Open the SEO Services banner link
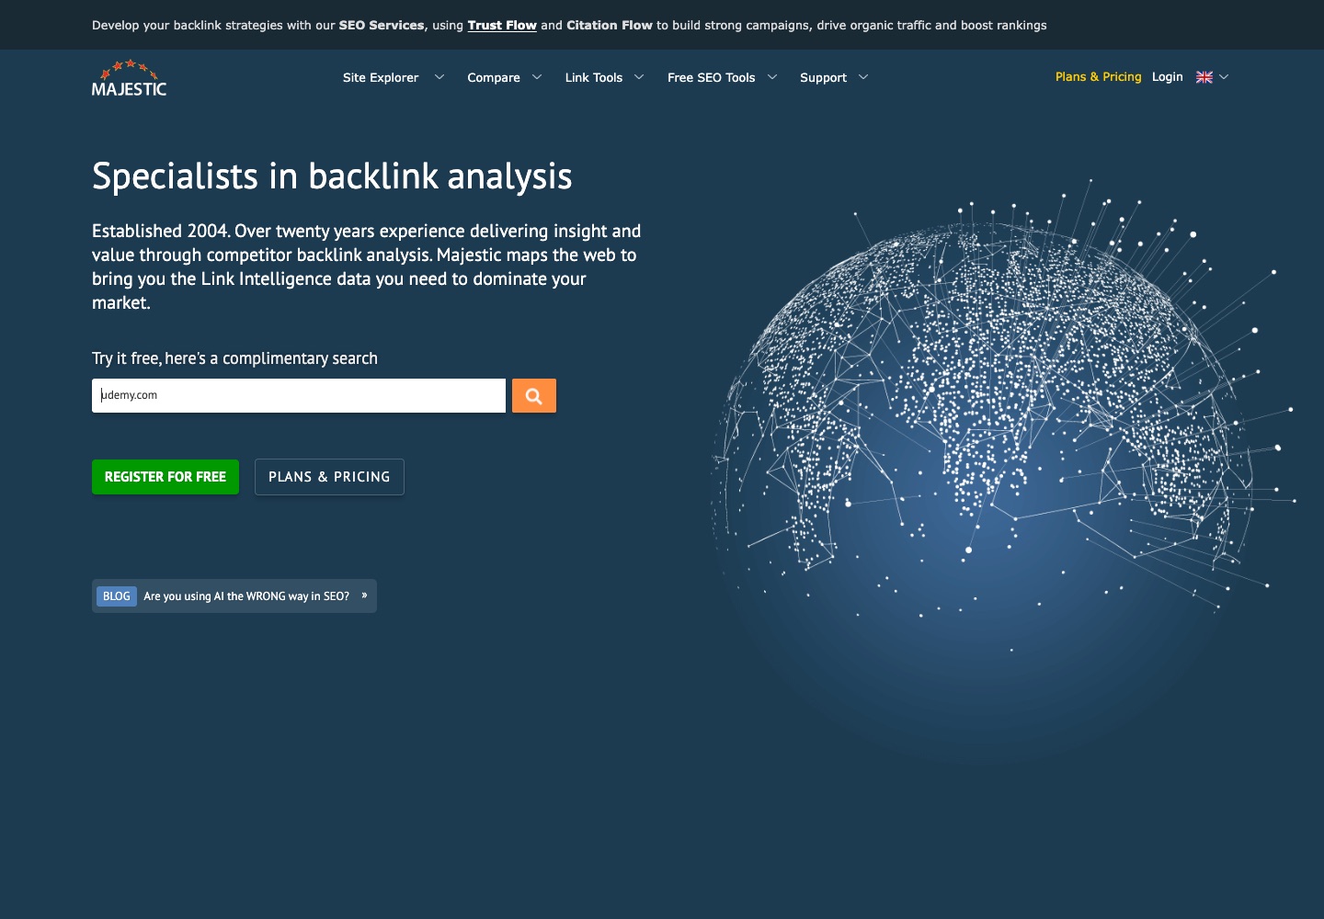 pyautogui.click(x=382, y=26)
